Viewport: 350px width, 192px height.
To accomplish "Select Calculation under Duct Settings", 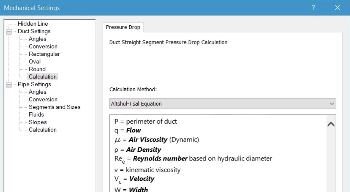I will click(x=43, y=77).
